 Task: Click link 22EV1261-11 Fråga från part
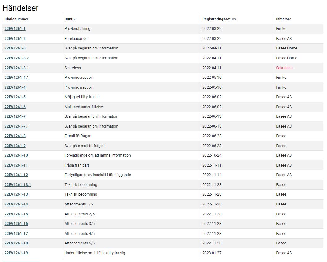click(x=16, y=165)
